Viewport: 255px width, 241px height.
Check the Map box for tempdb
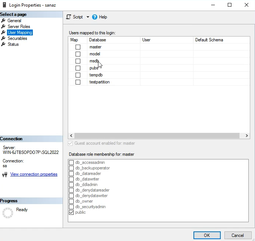click(78, 75)
